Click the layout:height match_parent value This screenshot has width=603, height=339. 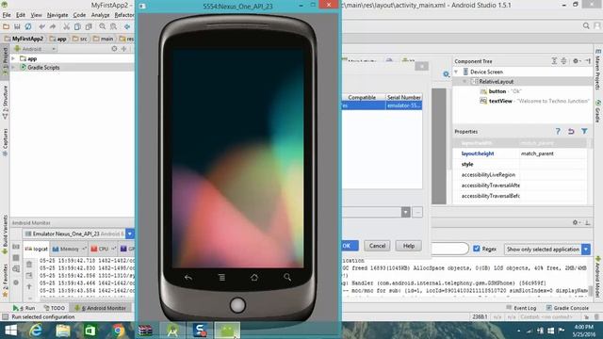coord(553,153)
